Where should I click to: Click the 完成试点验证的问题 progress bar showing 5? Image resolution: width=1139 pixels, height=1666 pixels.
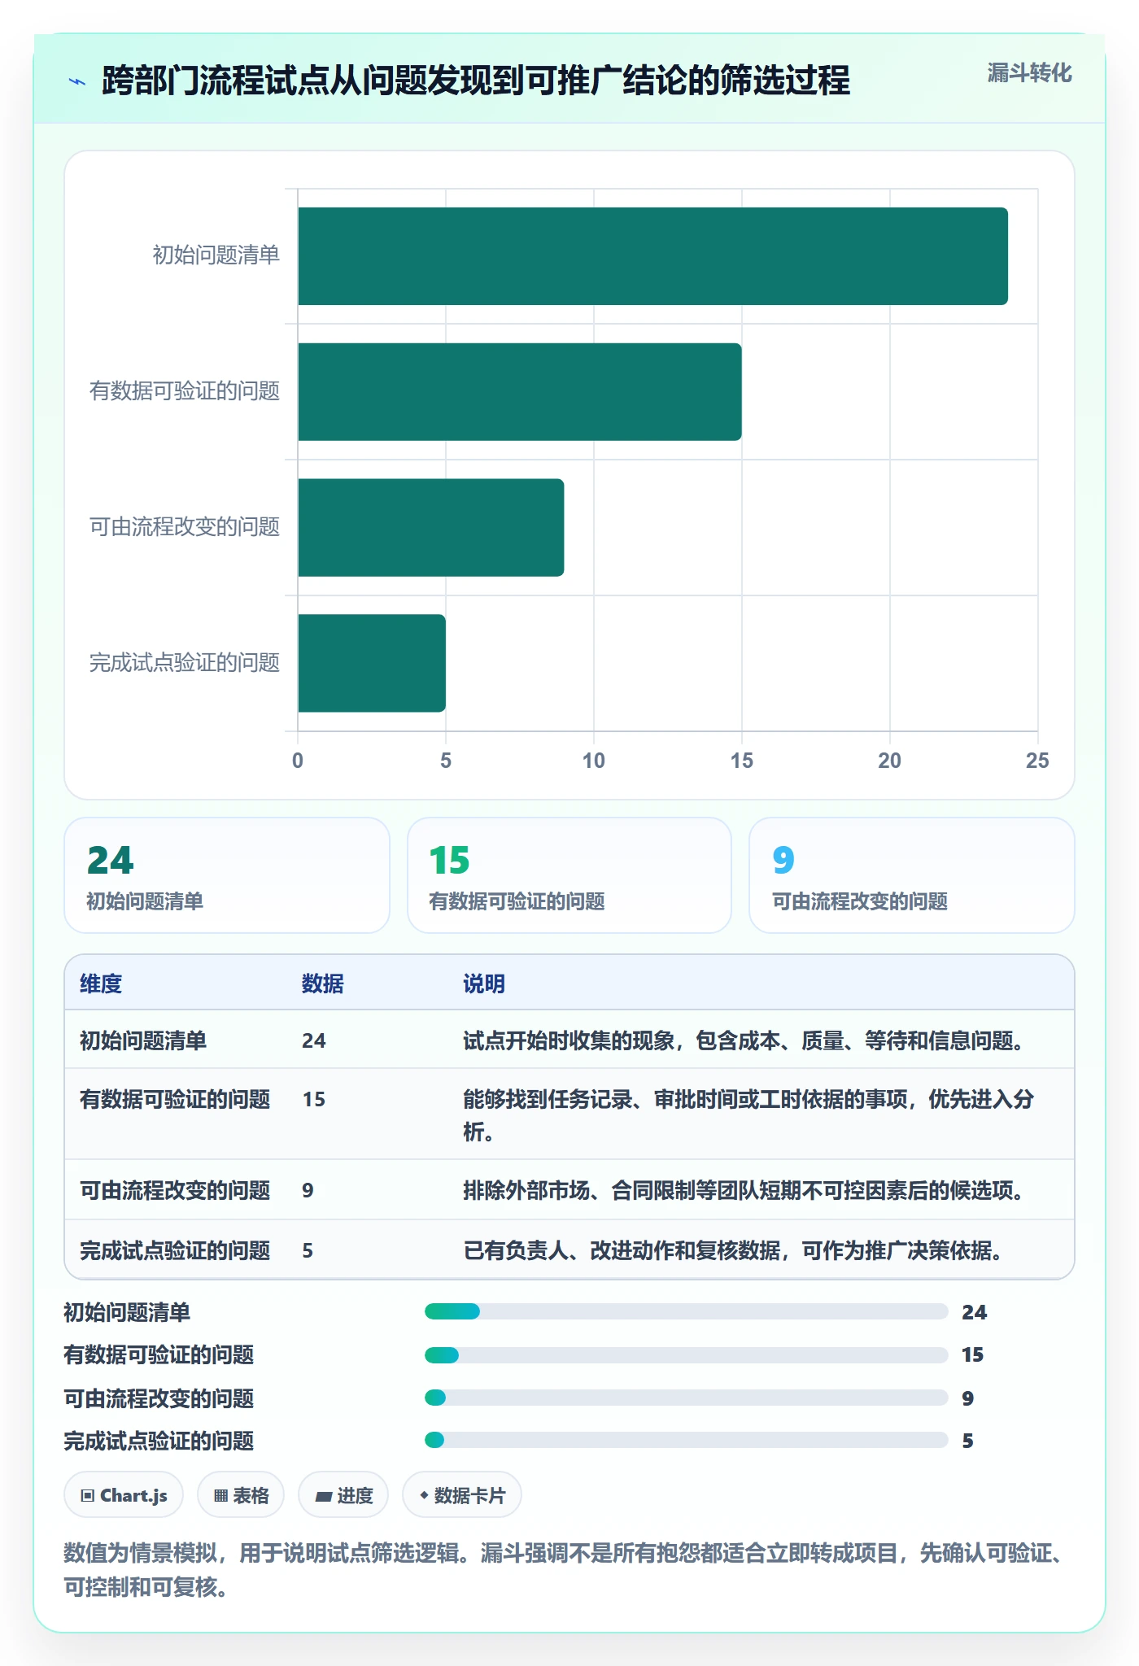coord(687,1440)
